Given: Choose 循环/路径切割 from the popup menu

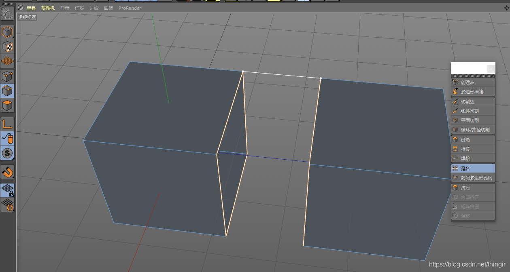Looking at the screenshot, I should pyautogui.click(x=473, y=130).
